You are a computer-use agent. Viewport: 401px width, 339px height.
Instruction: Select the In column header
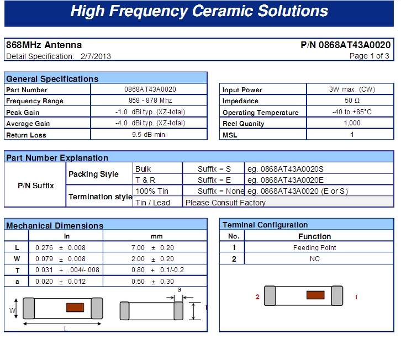pos(67,236)
